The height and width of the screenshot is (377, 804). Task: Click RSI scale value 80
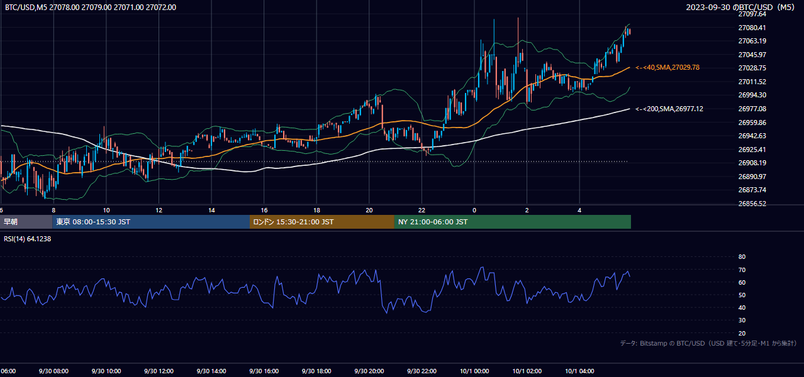click(742, 257)
